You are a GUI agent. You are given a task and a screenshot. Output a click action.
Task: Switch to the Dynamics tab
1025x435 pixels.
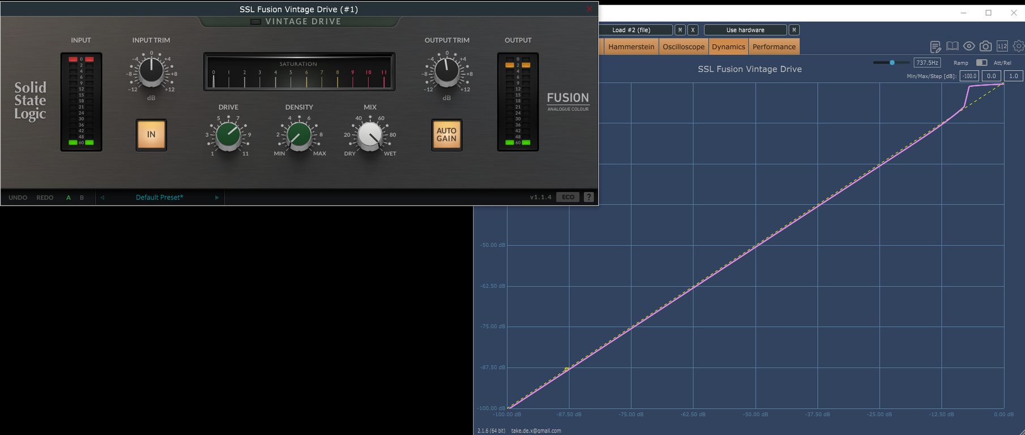[728, 46]
